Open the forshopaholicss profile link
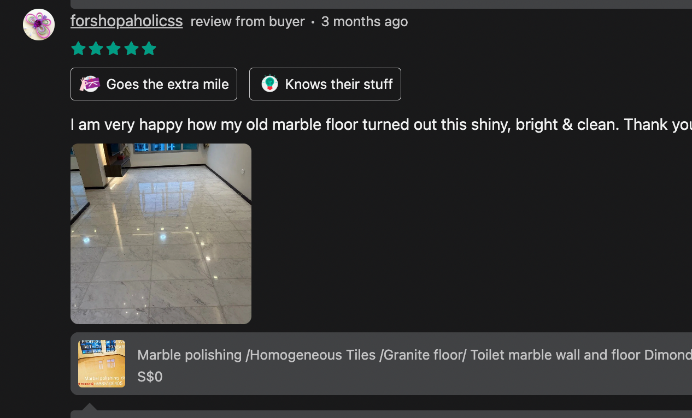 pos(126,21)
